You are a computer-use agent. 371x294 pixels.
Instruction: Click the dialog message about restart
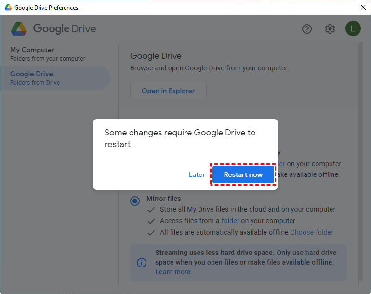(180, 138)
